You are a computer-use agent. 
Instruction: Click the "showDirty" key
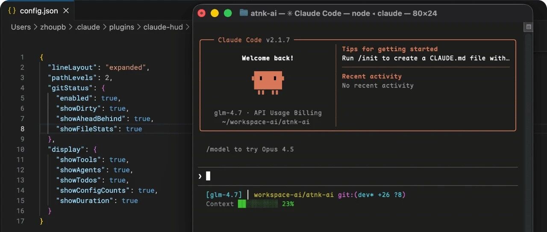(x=79, y=108)
